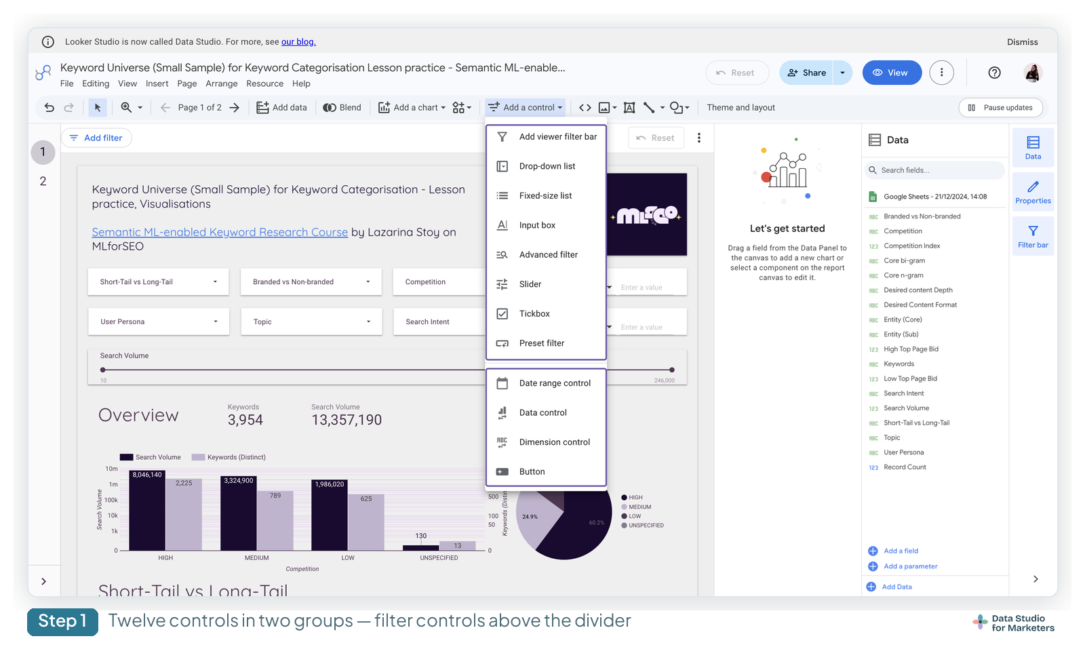Choose Data control option
Image resolution: width=1085 pixels, height=647 pixels.
[546, 412]
